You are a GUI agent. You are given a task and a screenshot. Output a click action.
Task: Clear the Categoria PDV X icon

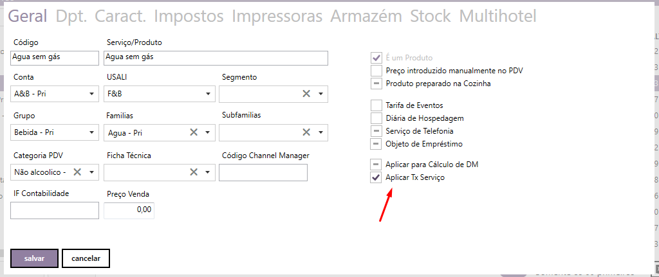77,172
